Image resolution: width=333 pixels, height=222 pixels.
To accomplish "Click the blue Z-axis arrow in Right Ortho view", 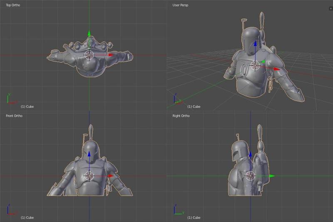I will click(x=250, y=154).
